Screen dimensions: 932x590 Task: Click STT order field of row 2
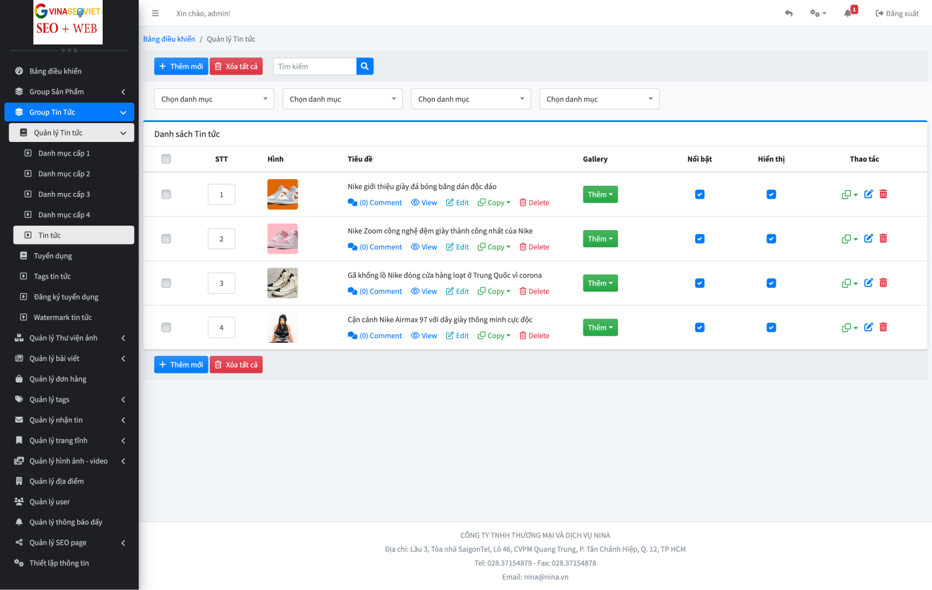(222, 239)
